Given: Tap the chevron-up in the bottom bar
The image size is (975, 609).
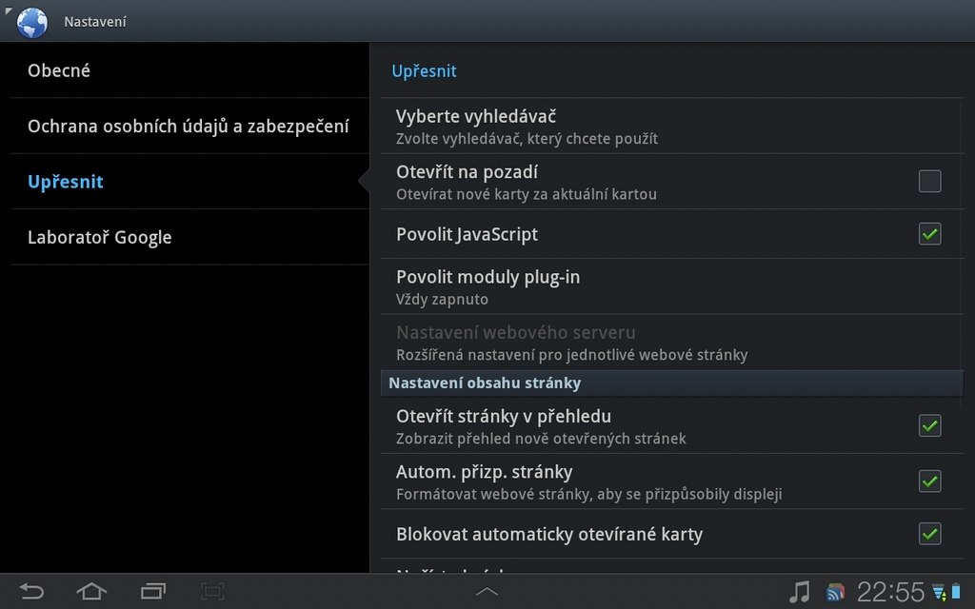Looking at the screenshot, I should tap(487, 591).
